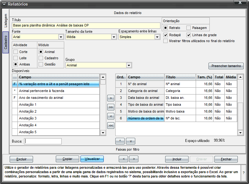Open the window system menu icon
The image size is (249, 184).
coord(4,4)
